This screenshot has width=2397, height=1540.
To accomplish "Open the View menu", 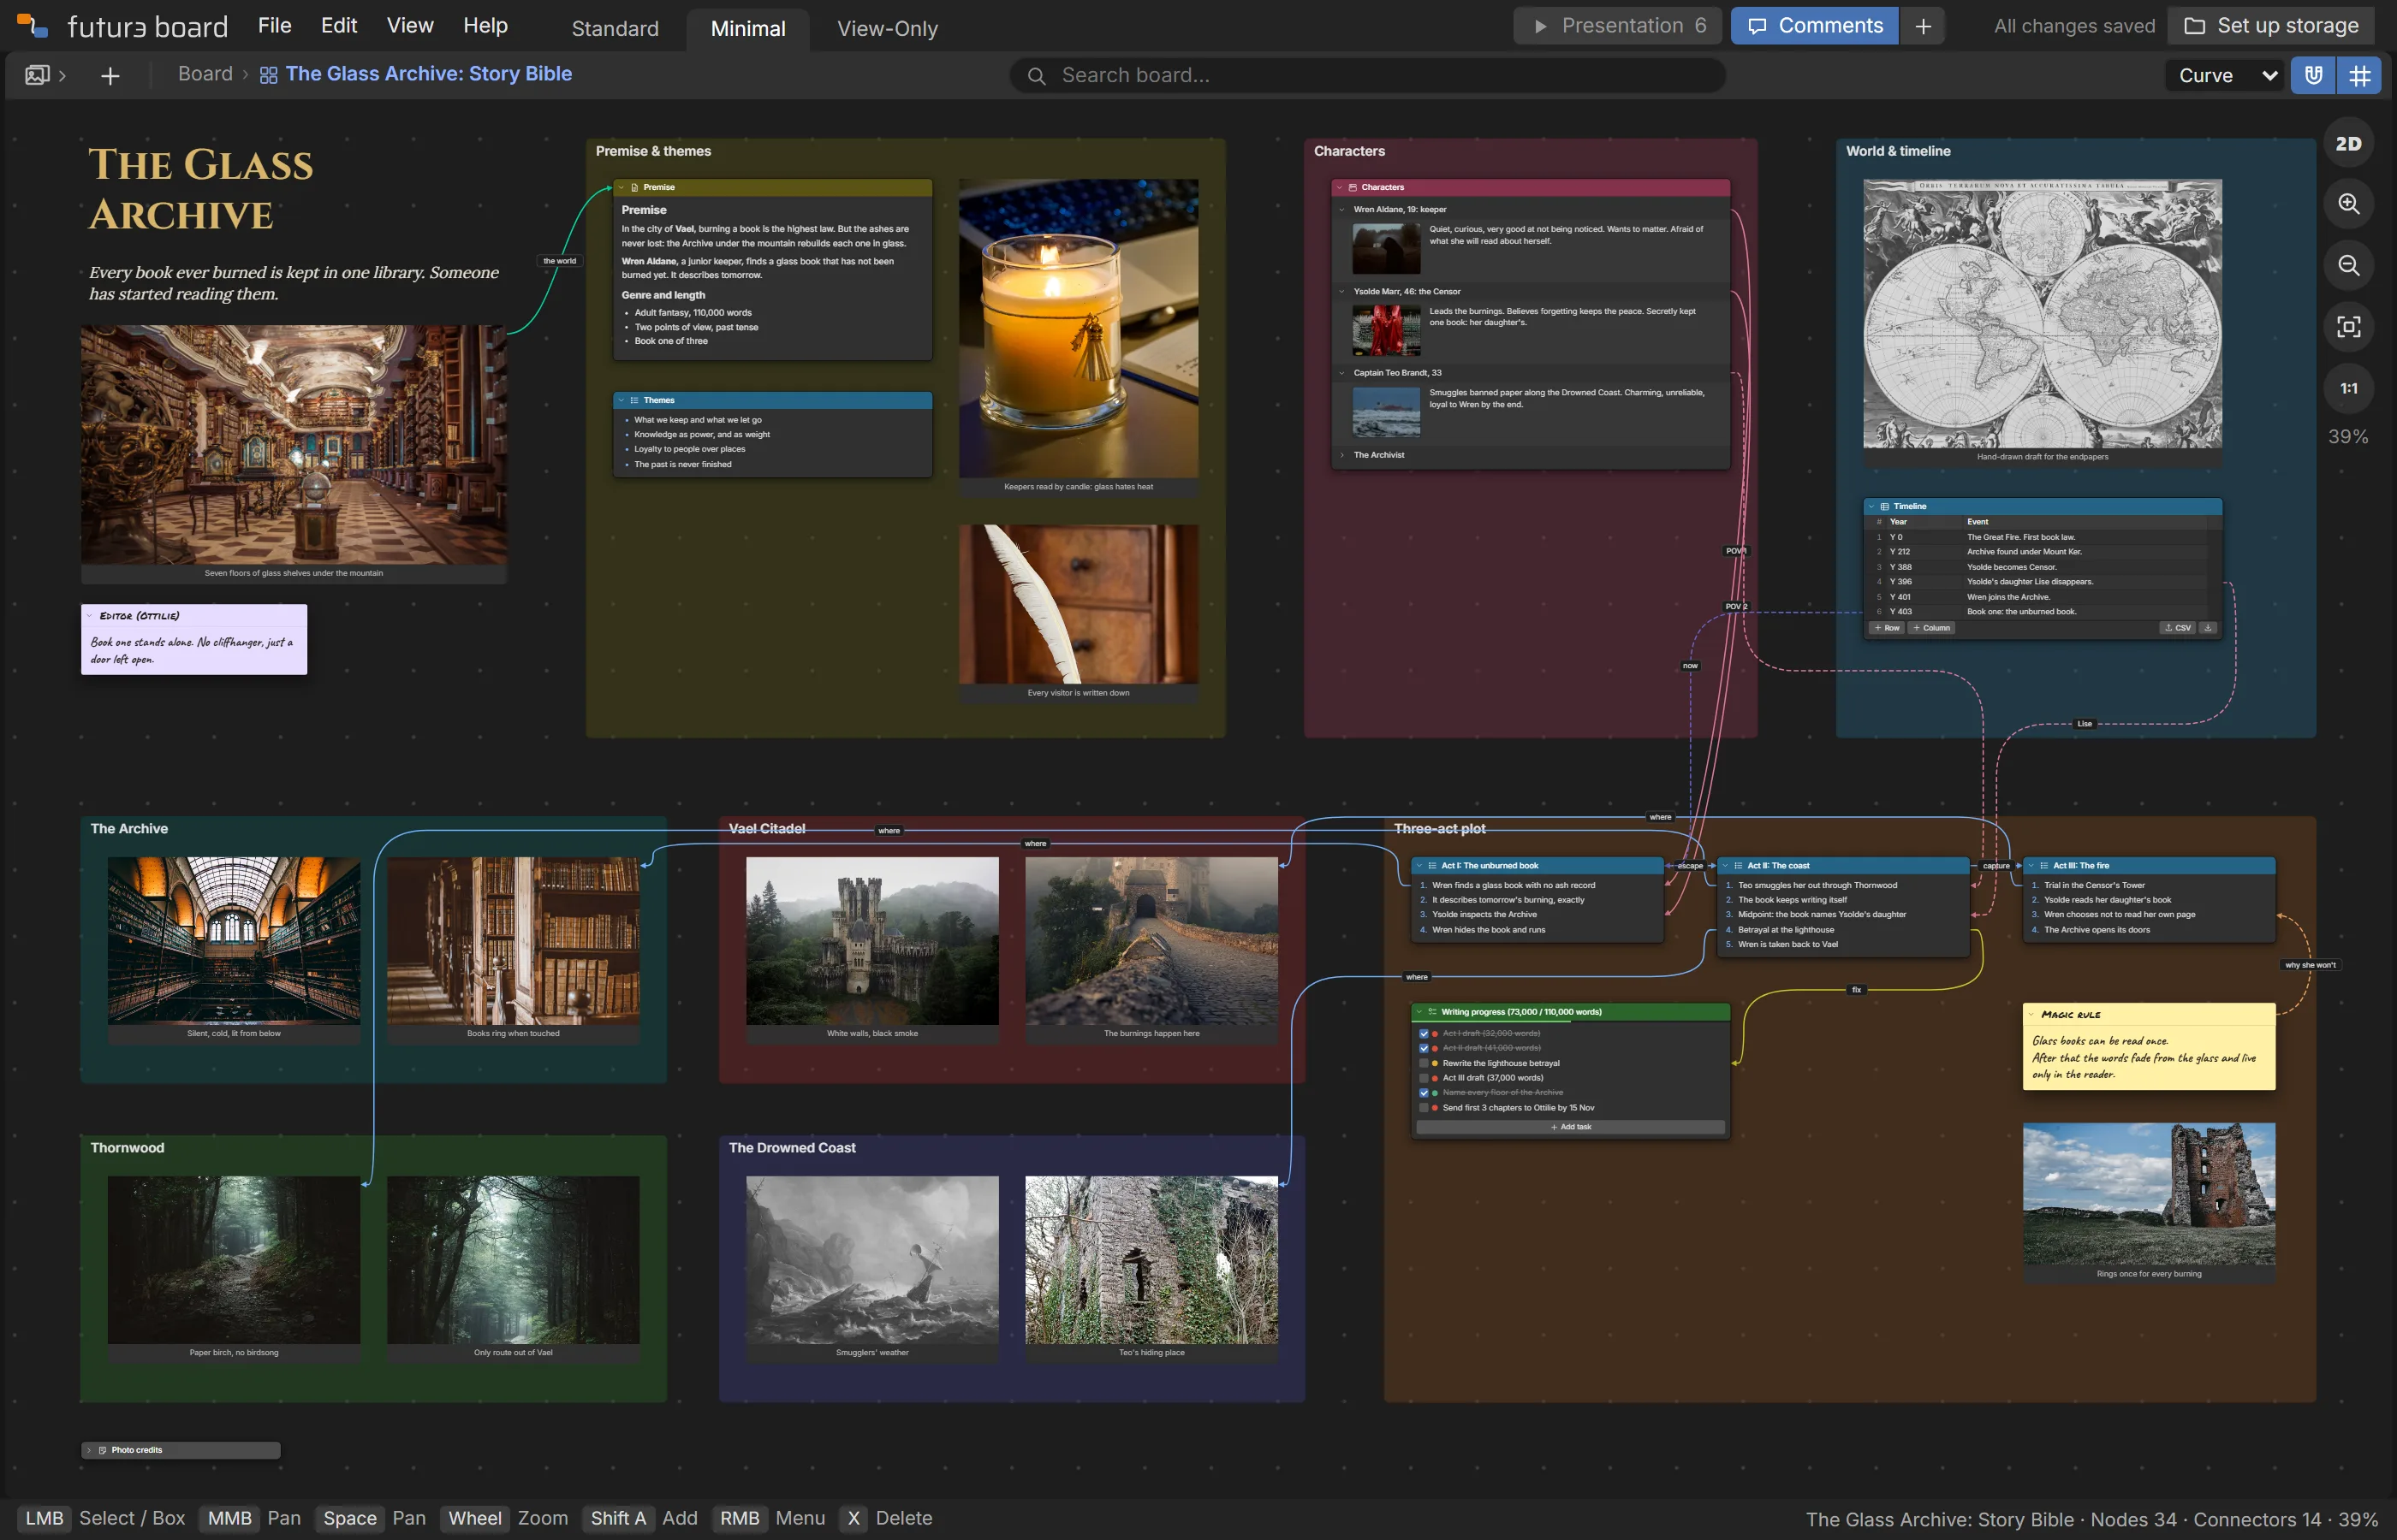I will coord(410,26).
